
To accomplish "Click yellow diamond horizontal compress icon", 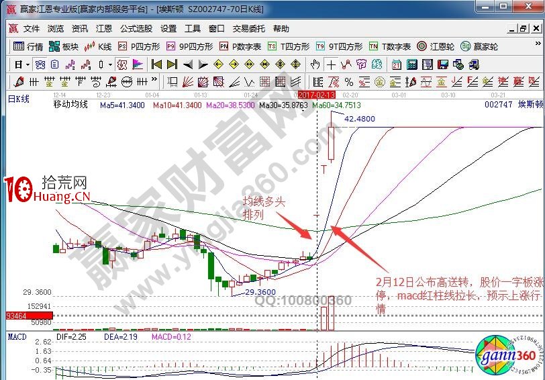I will pyautogui.click(x=265, y=64).
